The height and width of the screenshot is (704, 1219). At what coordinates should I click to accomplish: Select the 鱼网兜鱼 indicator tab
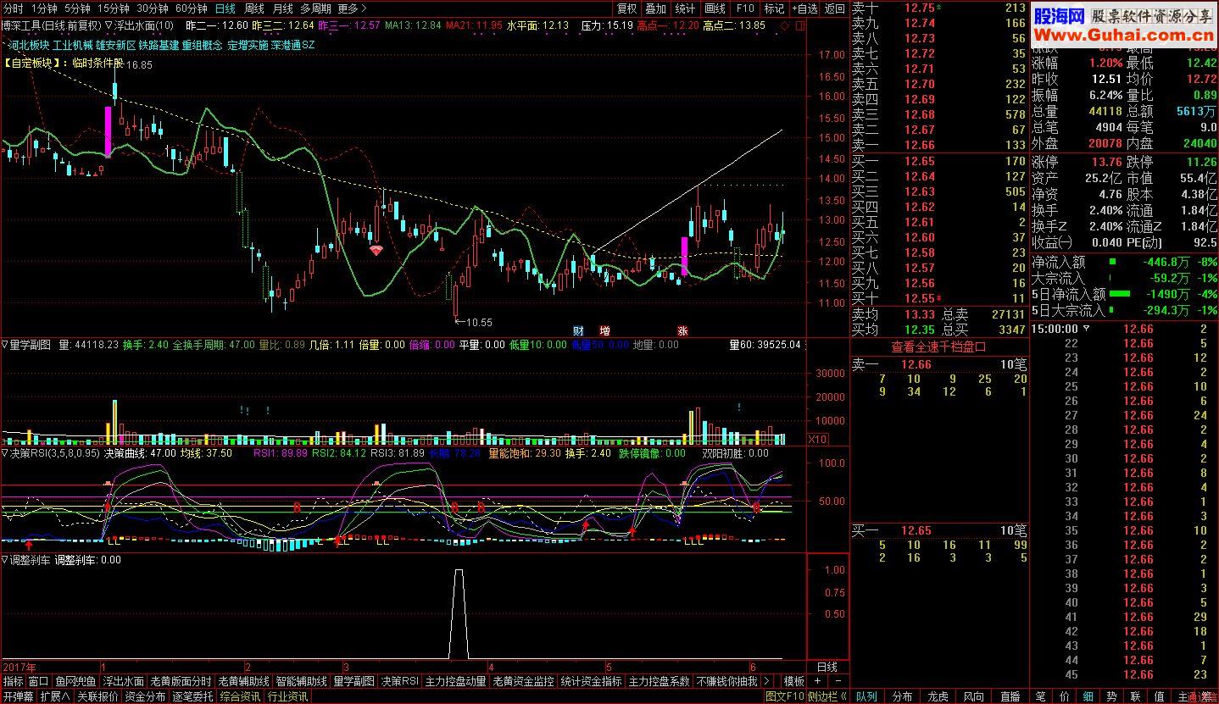click(75, 681)
